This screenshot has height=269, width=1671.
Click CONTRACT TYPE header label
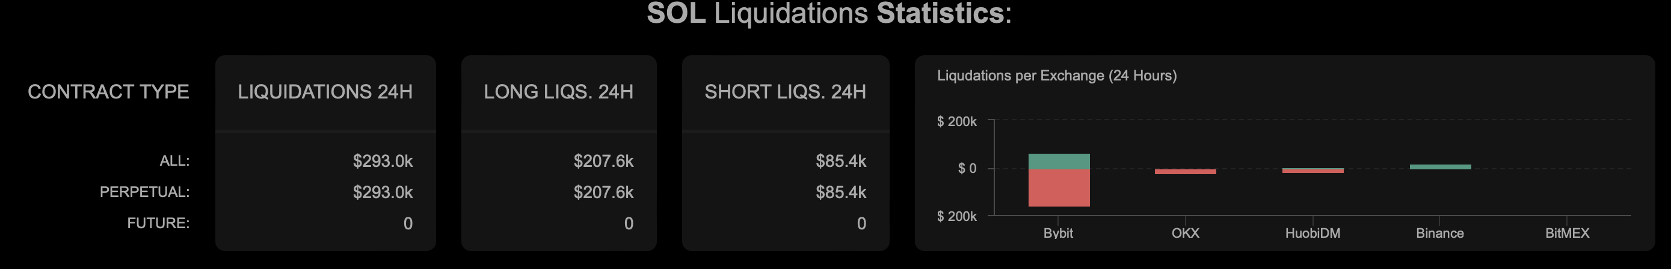pos(108,92)
